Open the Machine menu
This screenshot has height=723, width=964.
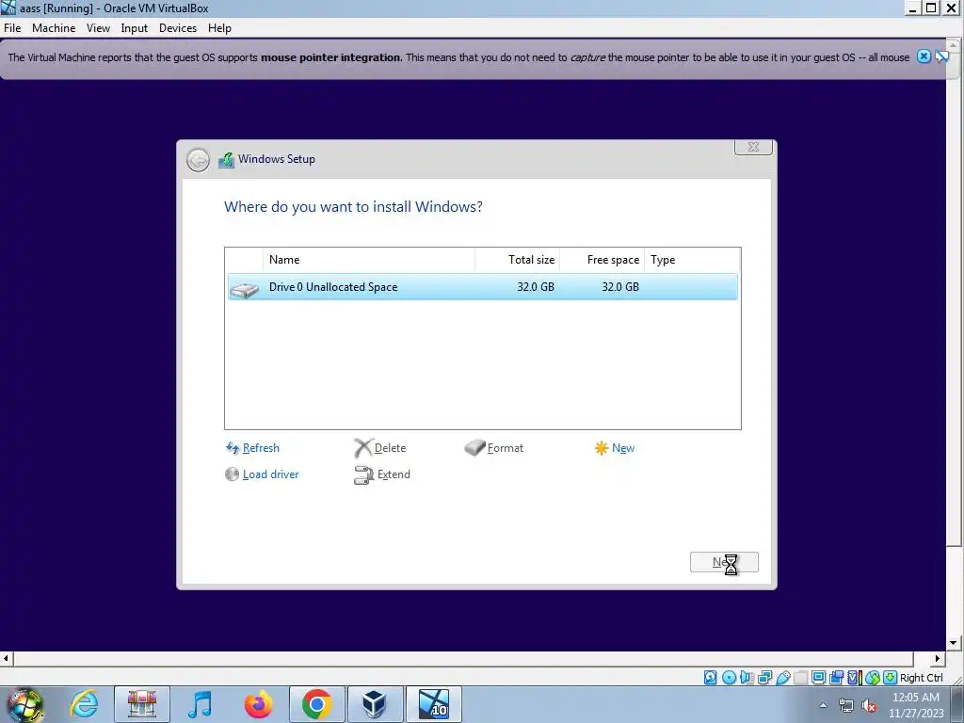(54, 28)
